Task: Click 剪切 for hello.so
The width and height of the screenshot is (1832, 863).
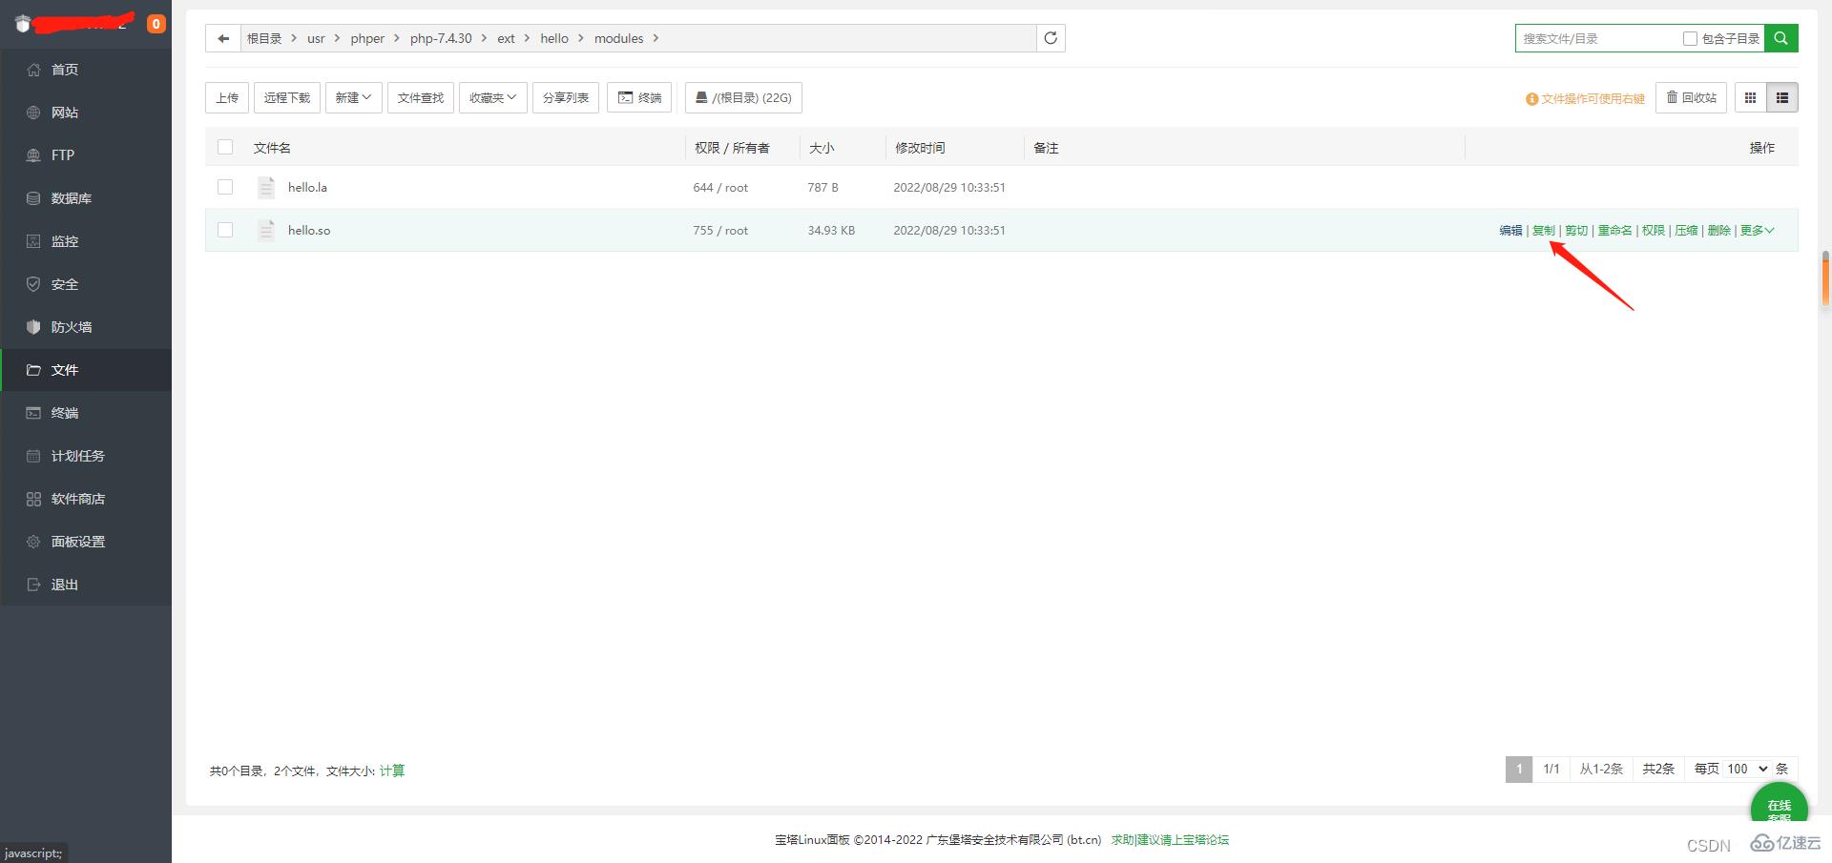Action: (1576, 230)
